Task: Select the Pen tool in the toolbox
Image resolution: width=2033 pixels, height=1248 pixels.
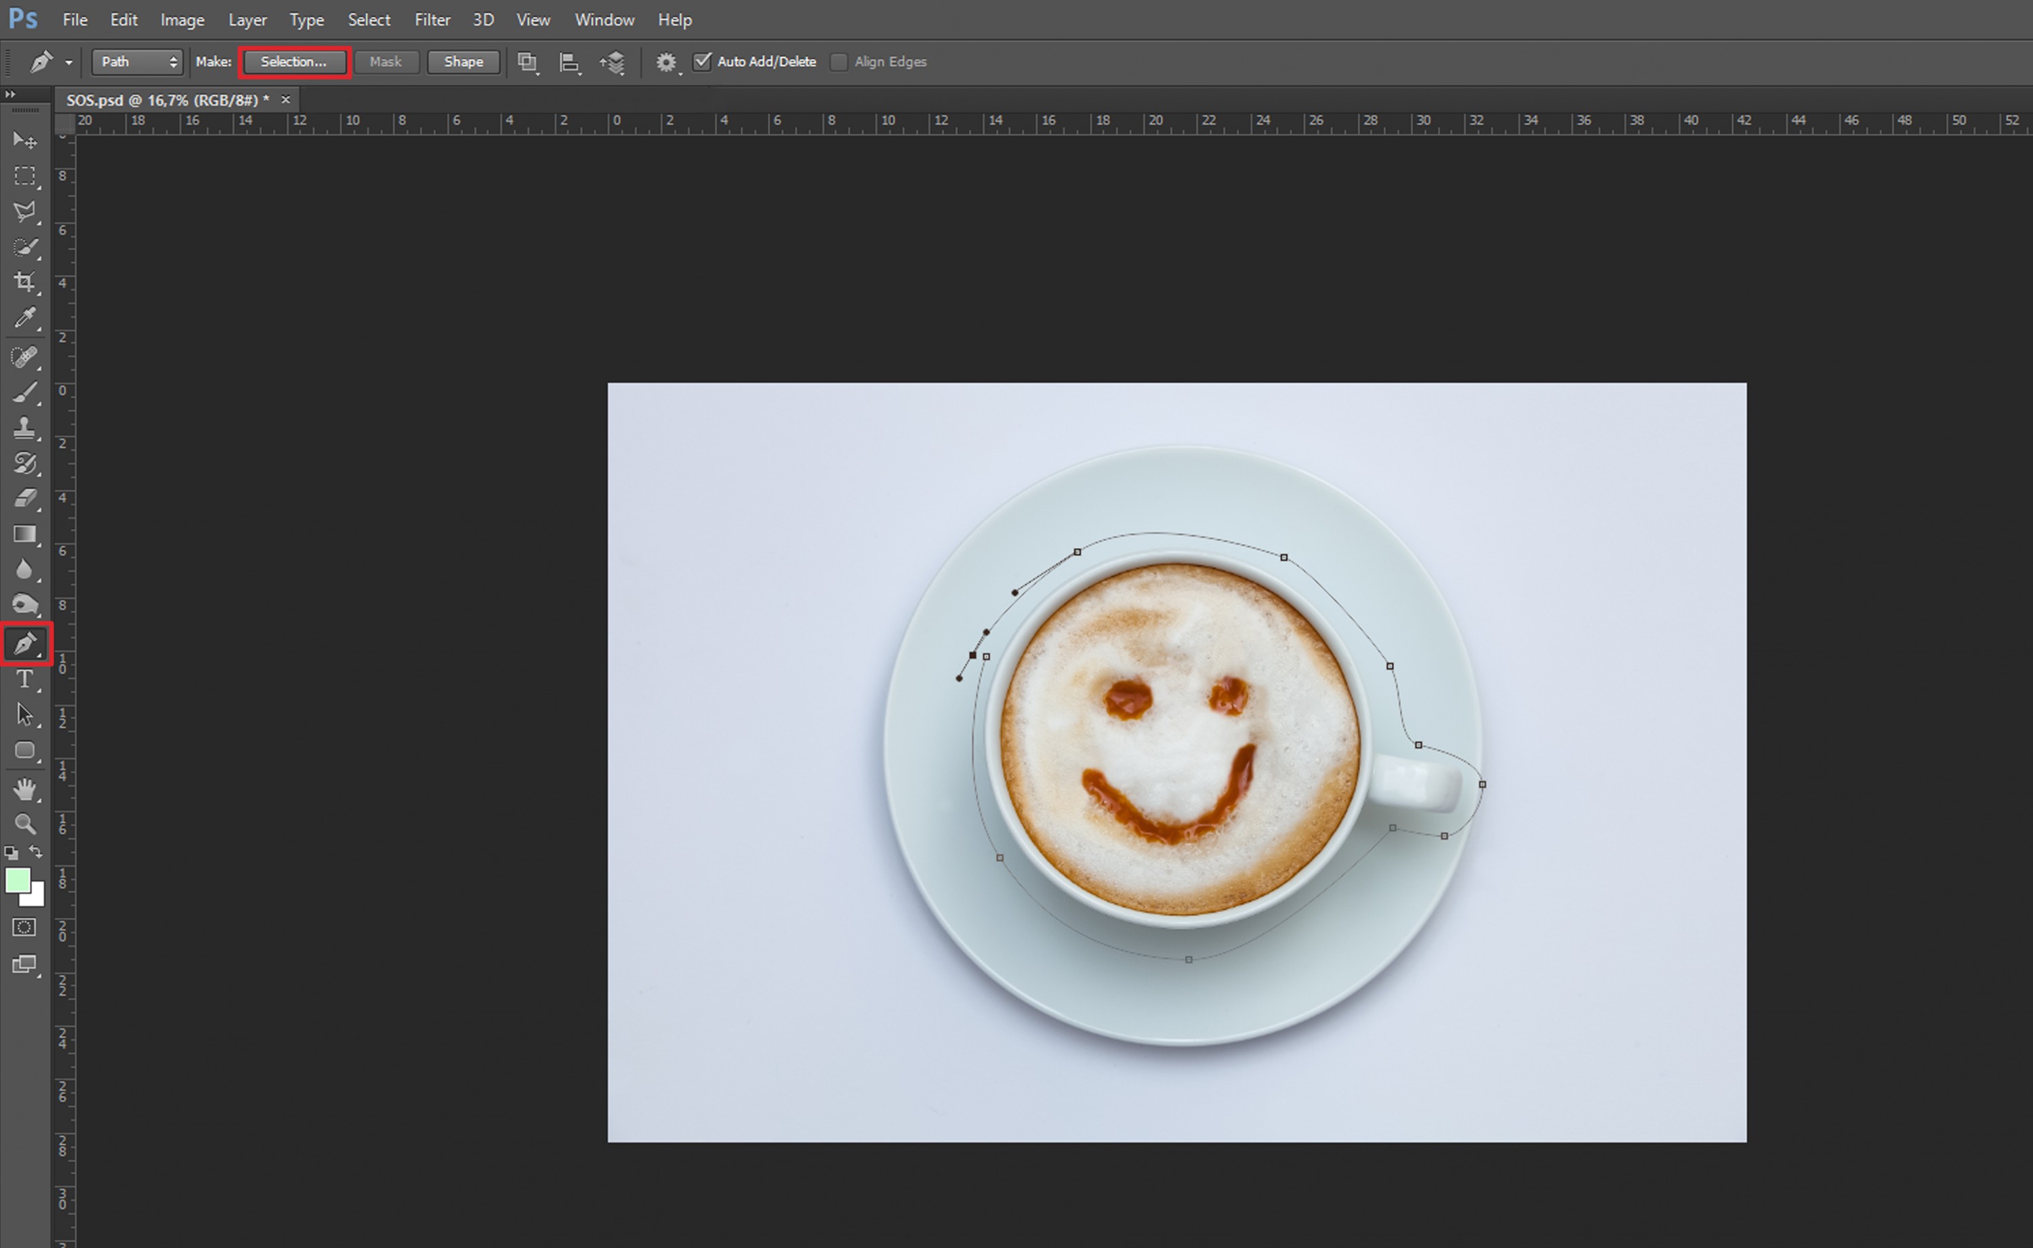Action: [x=26, y=643]
